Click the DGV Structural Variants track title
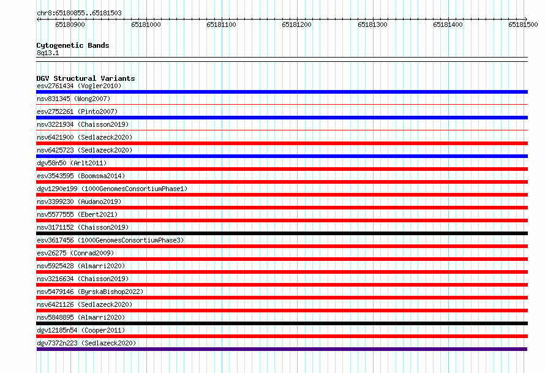The height and width of the screenshot is (373, 545). click(86, 78)
